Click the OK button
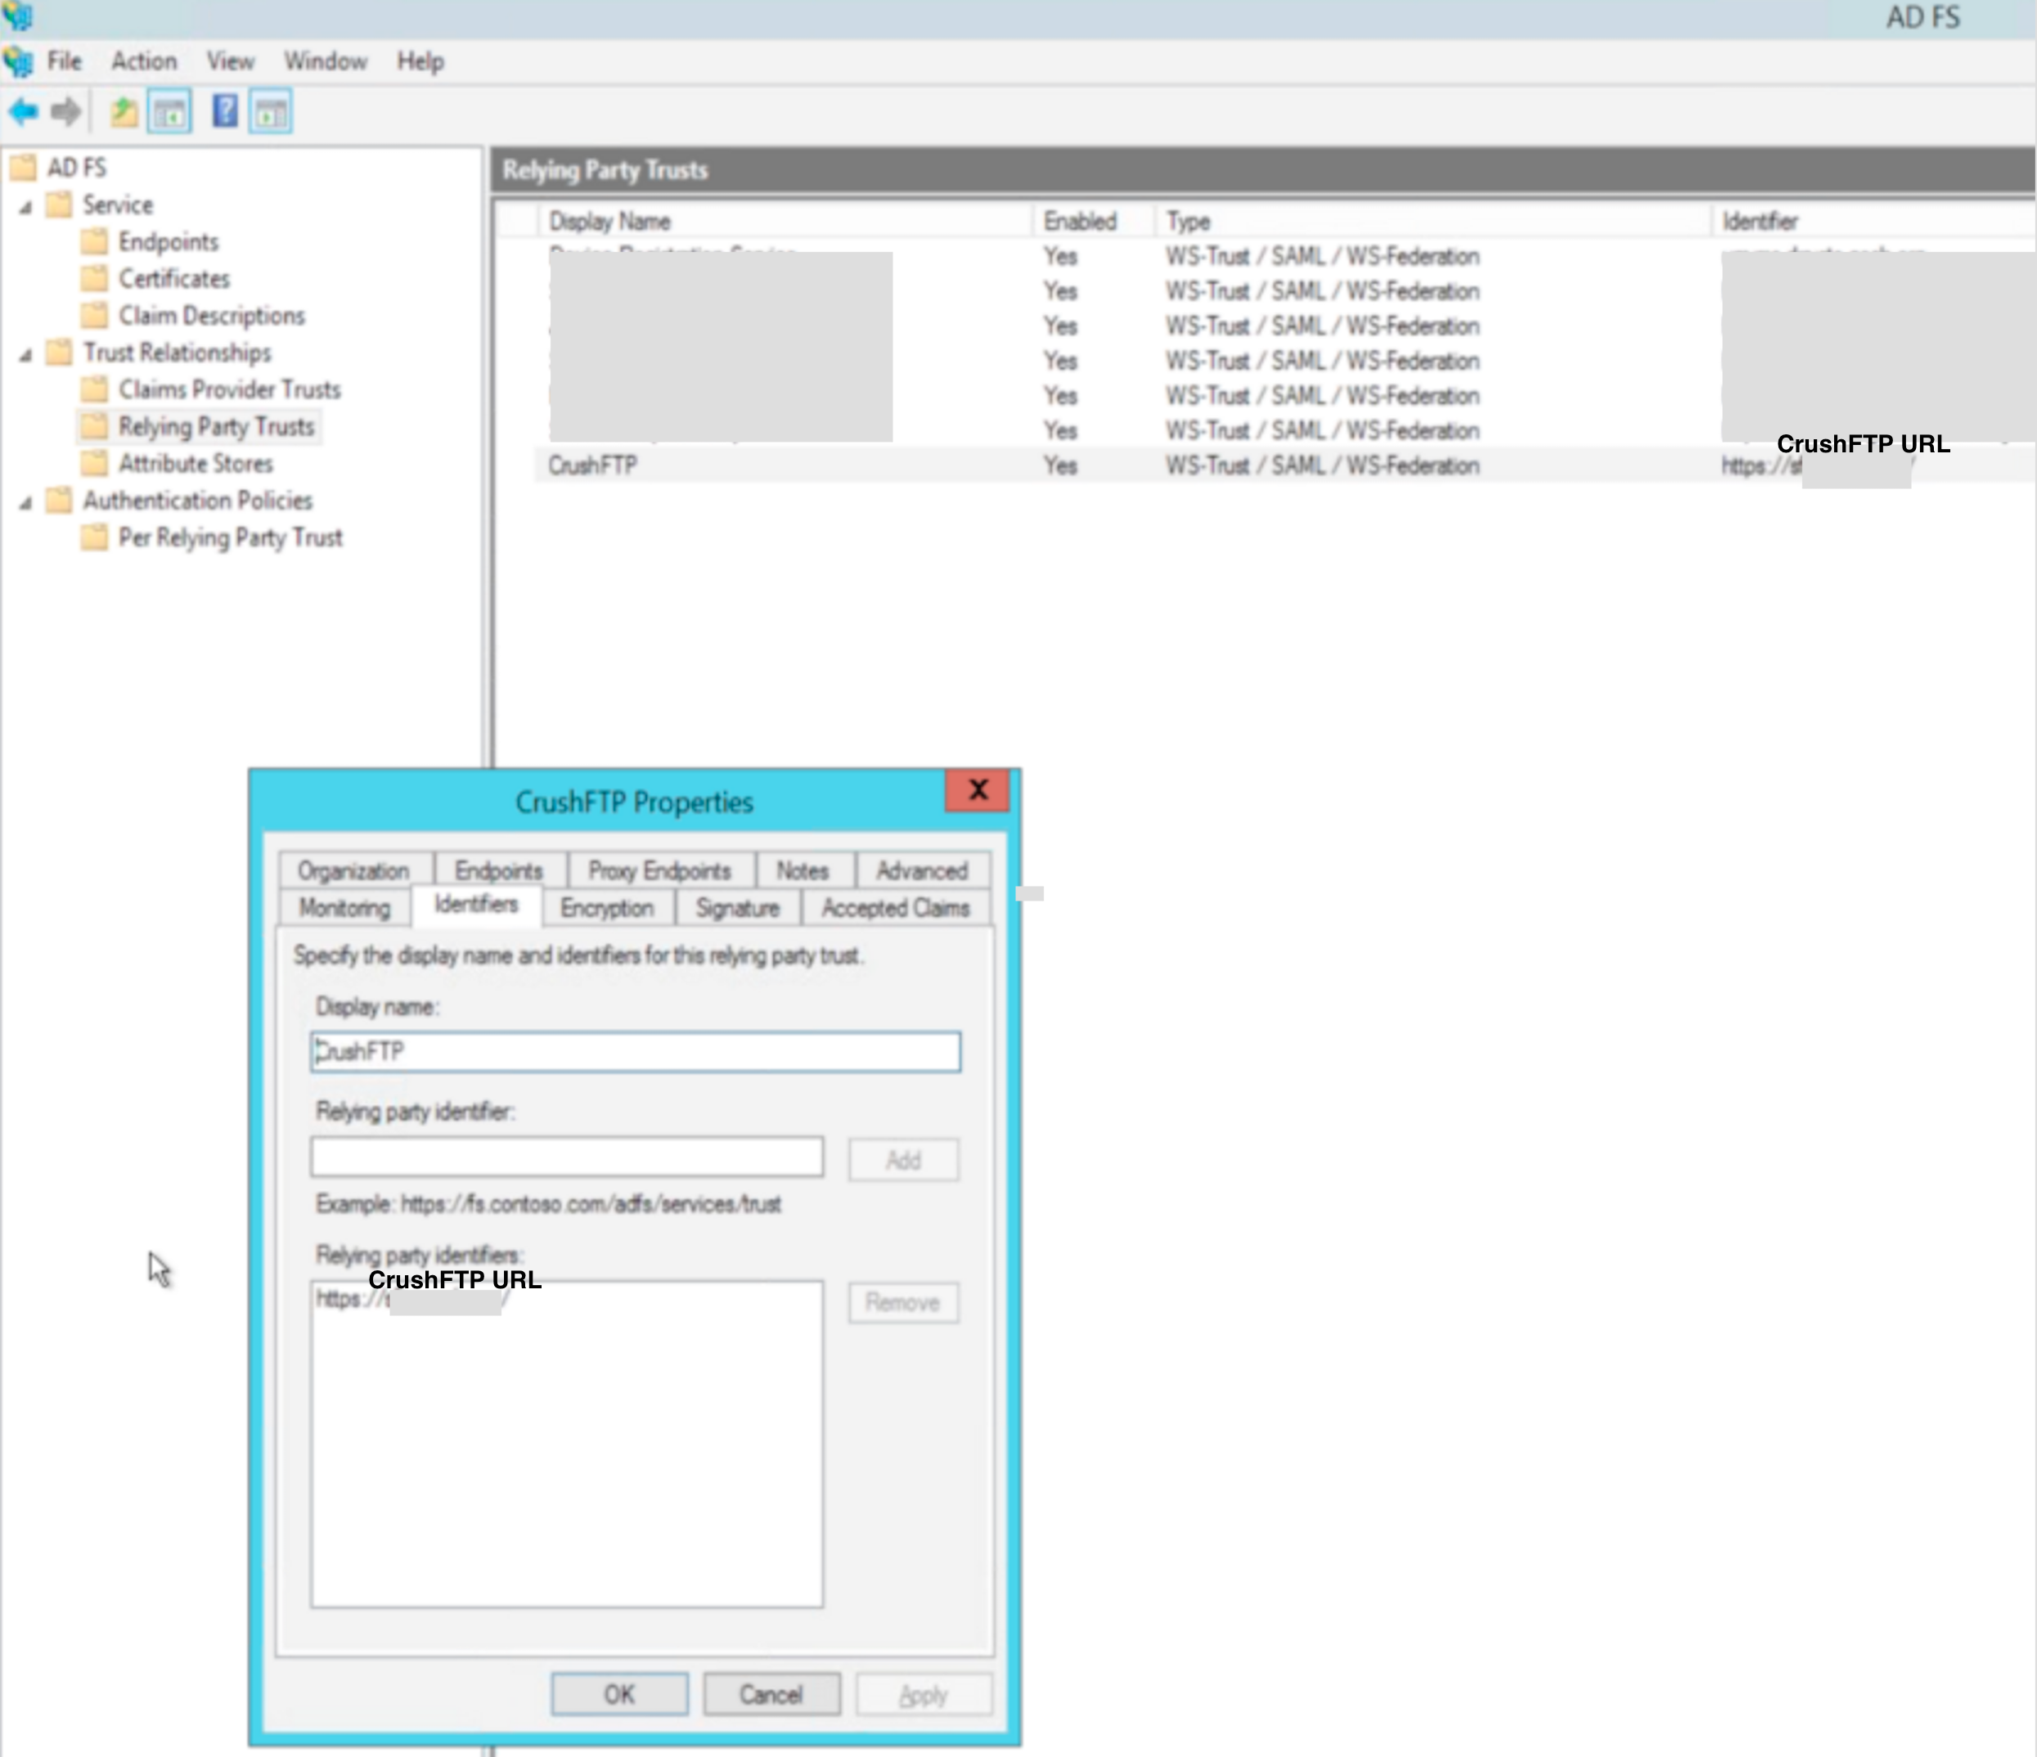 point(619,1694)
